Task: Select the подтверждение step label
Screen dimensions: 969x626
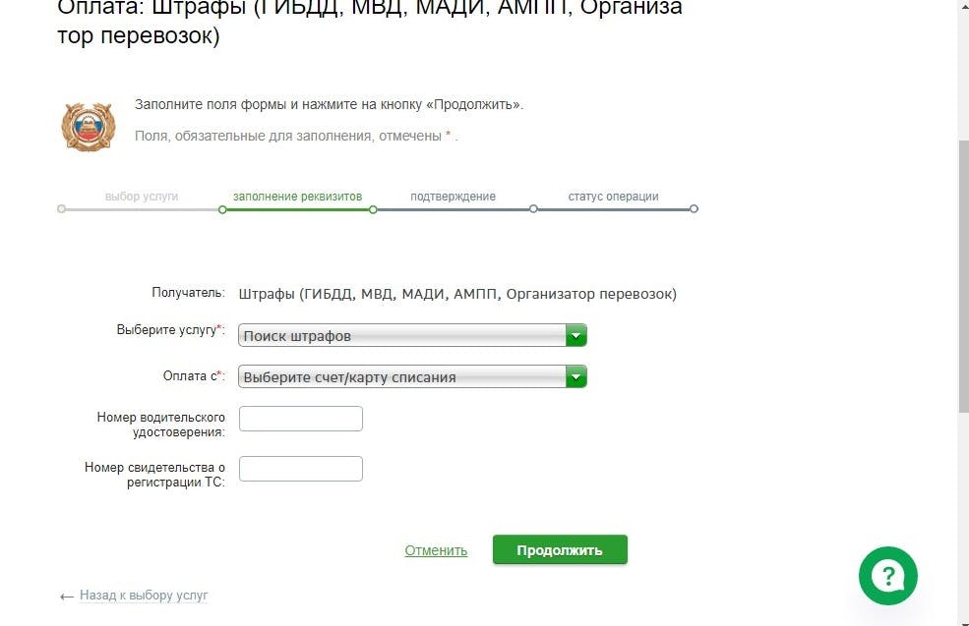Action: click(x=453, y=197)
